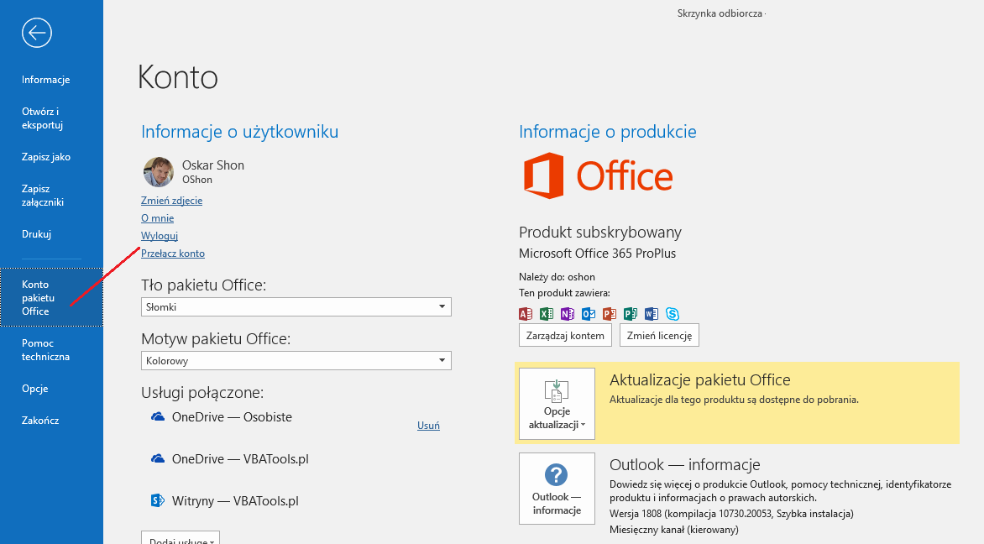The width and height of the screenshot is (984, 544).
Task: Click the Access app icon
Action: tap(526, 314)
